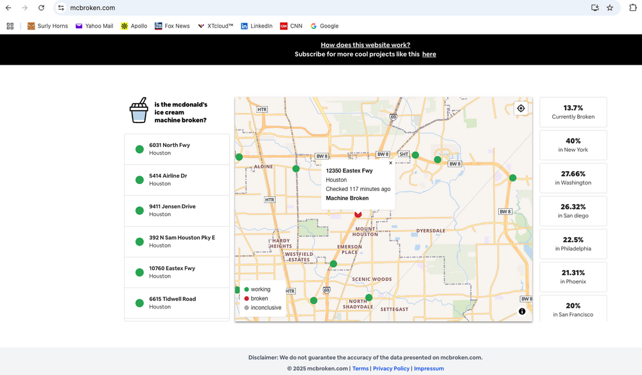Open the bookmarks bar apps grid icon
Image resolution: width=642 pixels, height=375 pixels.
click(x=10, y=26)
